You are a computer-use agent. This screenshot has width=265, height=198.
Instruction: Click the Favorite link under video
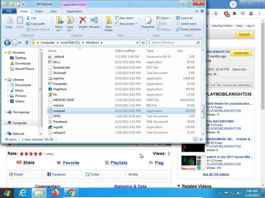click(71, 163)
